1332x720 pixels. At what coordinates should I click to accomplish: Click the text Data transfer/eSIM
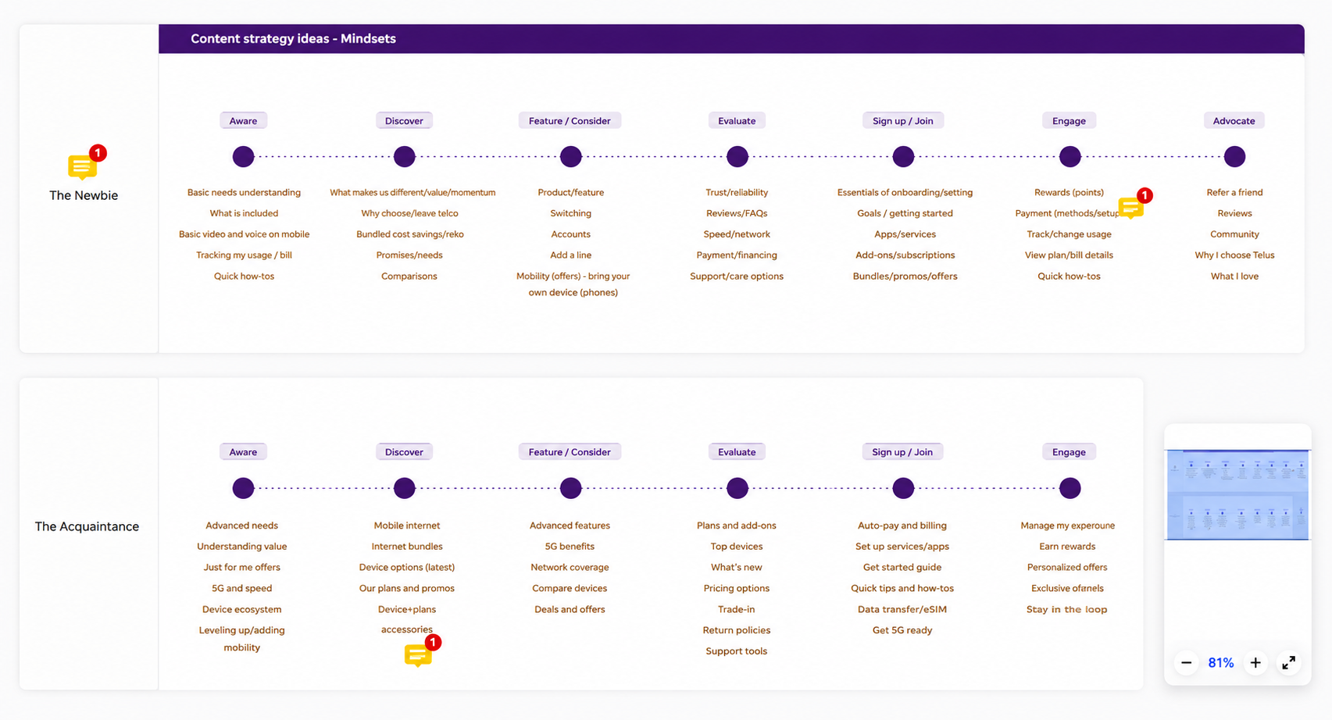coord(902,609)
